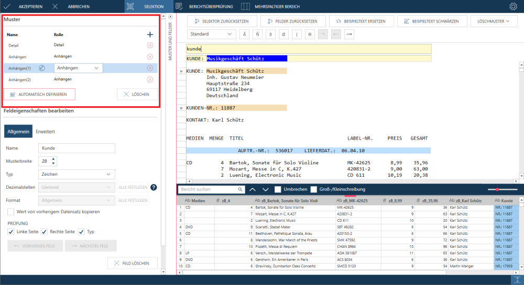524x285 pixels.
Task: Click edit pencil icon beside Anhängen(1)
Action: coord(42,68)
